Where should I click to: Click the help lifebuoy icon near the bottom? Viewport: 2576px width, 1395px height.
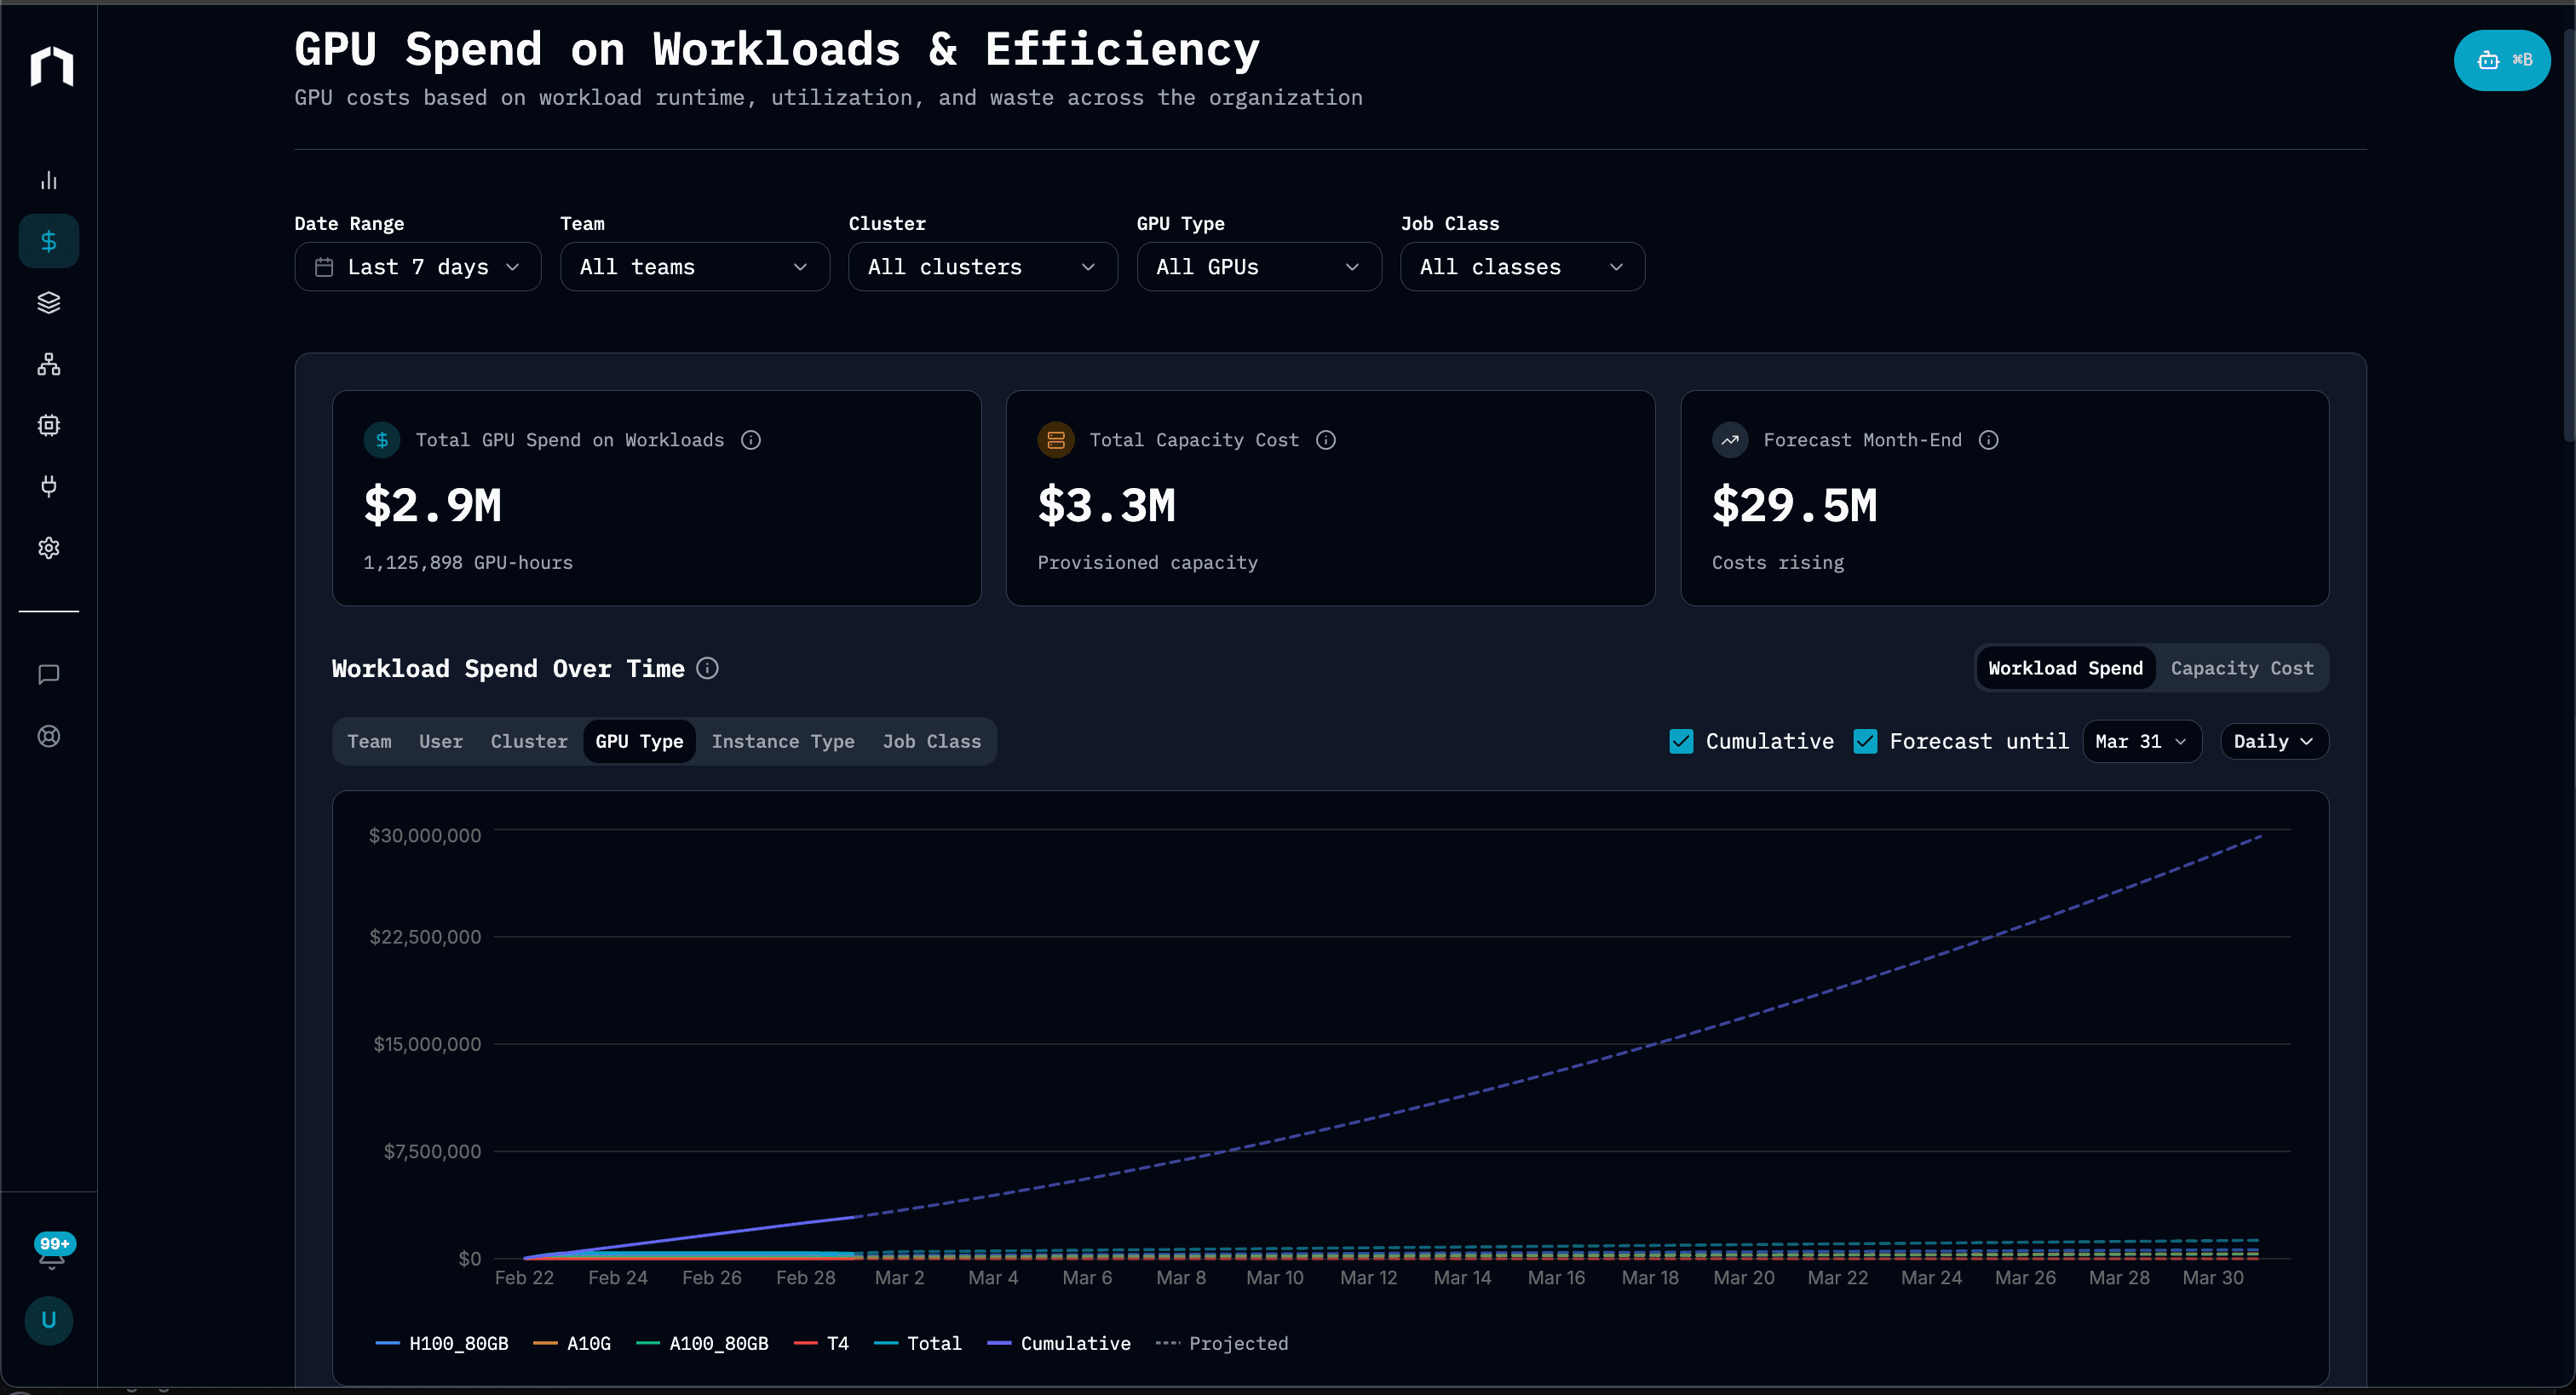coord(48,736)
